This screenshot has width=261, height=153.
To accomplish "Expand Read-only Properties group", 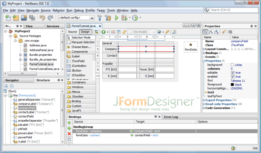I will point(204,104).
